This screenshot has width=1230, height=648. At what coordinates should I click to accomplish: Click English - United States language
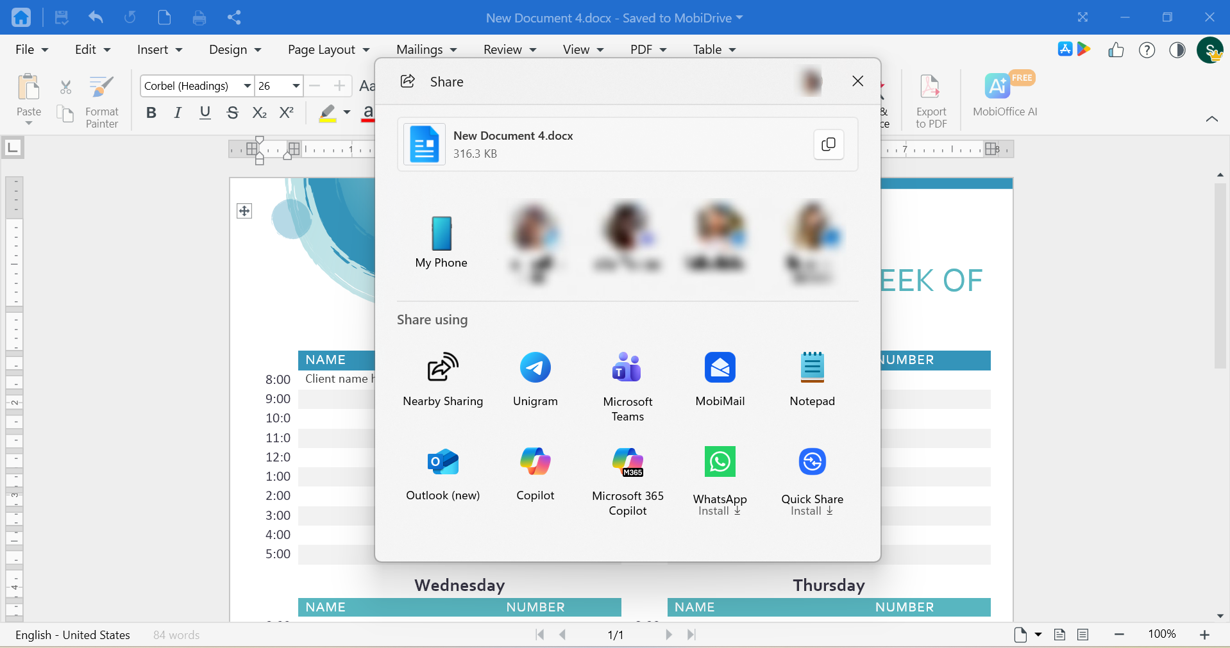72,635
